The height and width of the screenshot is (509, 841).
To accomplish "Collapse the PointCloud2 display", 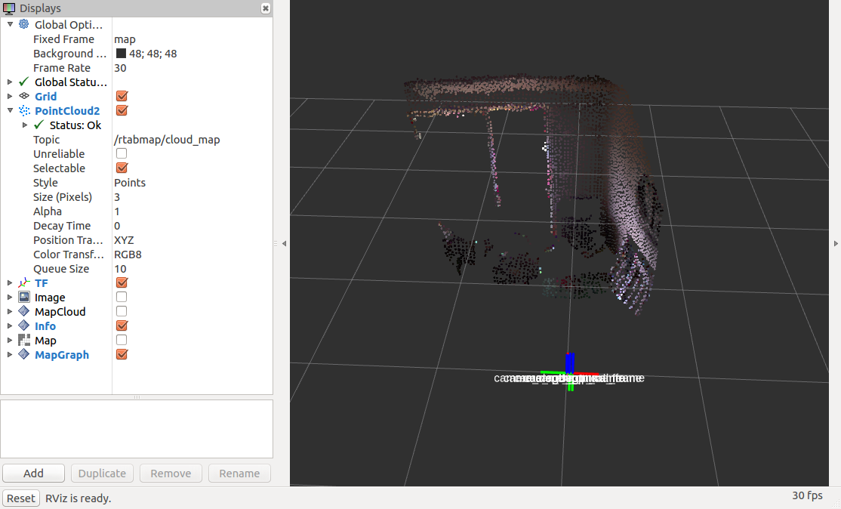I will tap(10, 111).
